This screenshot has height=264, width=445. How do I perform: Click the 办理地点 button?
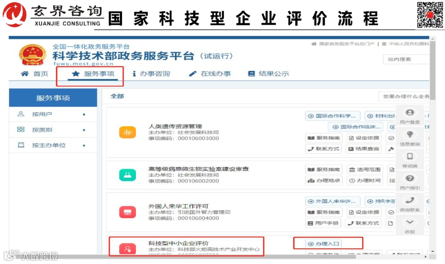pyautogui.click(x=324, y=180)
